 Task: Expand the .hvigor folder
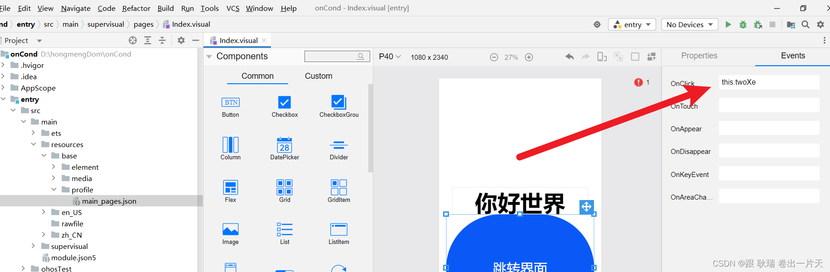pyautogui.click(x=3, y=65)
